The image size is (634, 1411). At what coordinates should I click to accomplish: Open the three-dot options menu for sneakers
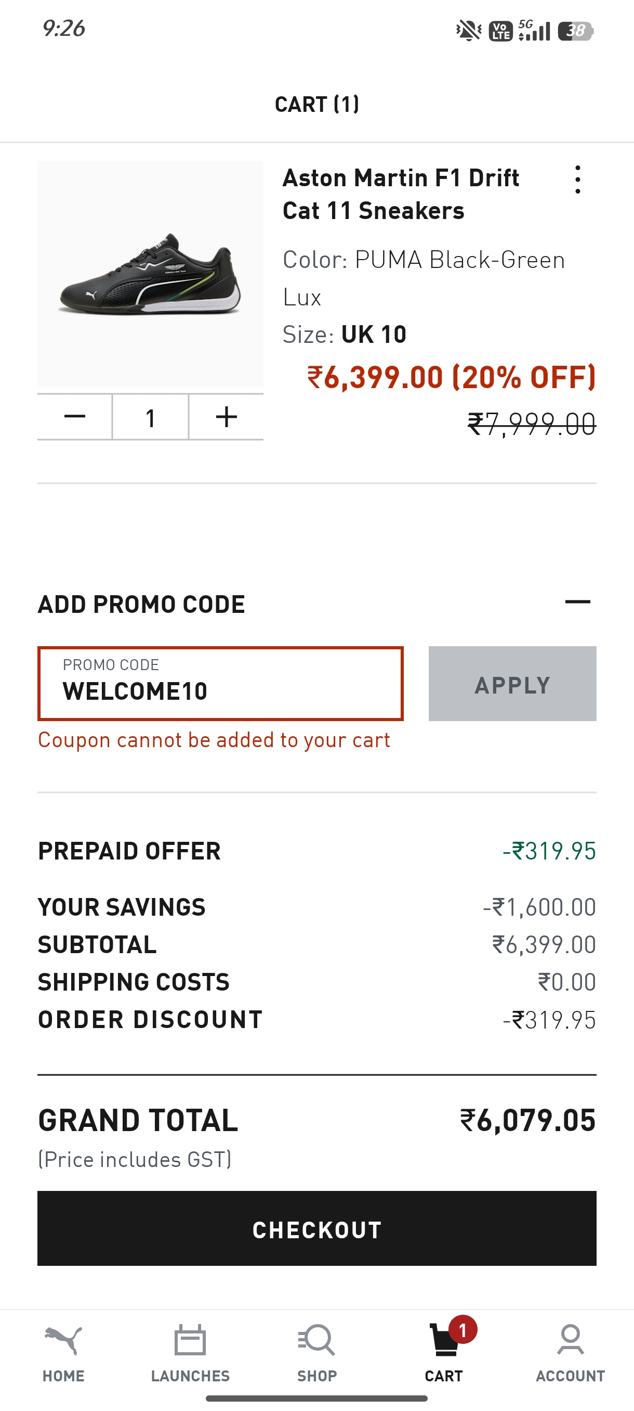click(x=578, y=179)
